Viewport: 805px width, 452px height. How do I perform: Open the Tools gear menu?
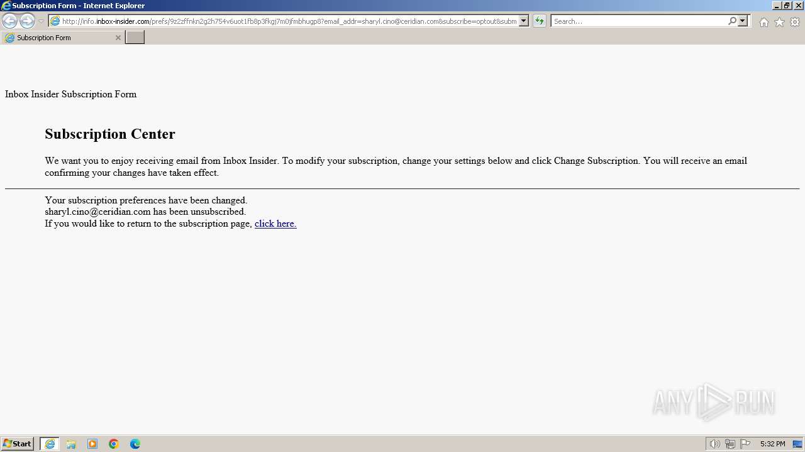click(x=795, y=22)
